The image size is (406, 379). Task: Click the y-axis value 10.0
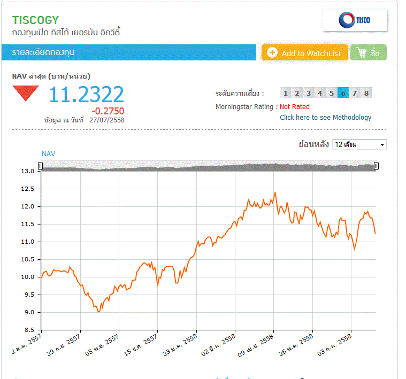[28, 277]
